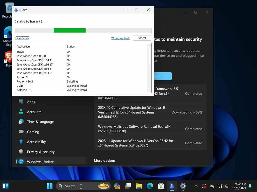Open network status tray icon
The width and height of the screenshot is (257, 192).
(220, 186)
